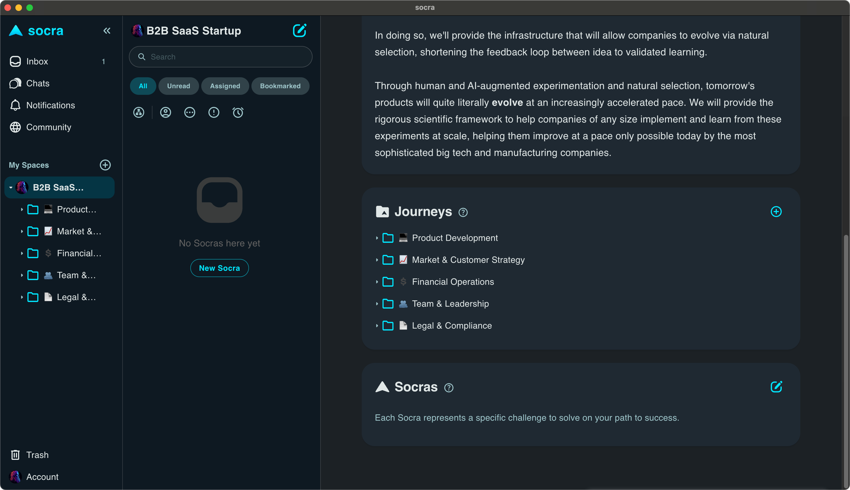The image size is (850, 490).
Task: Click the priority exclamation filter icon
Action: 214,112
